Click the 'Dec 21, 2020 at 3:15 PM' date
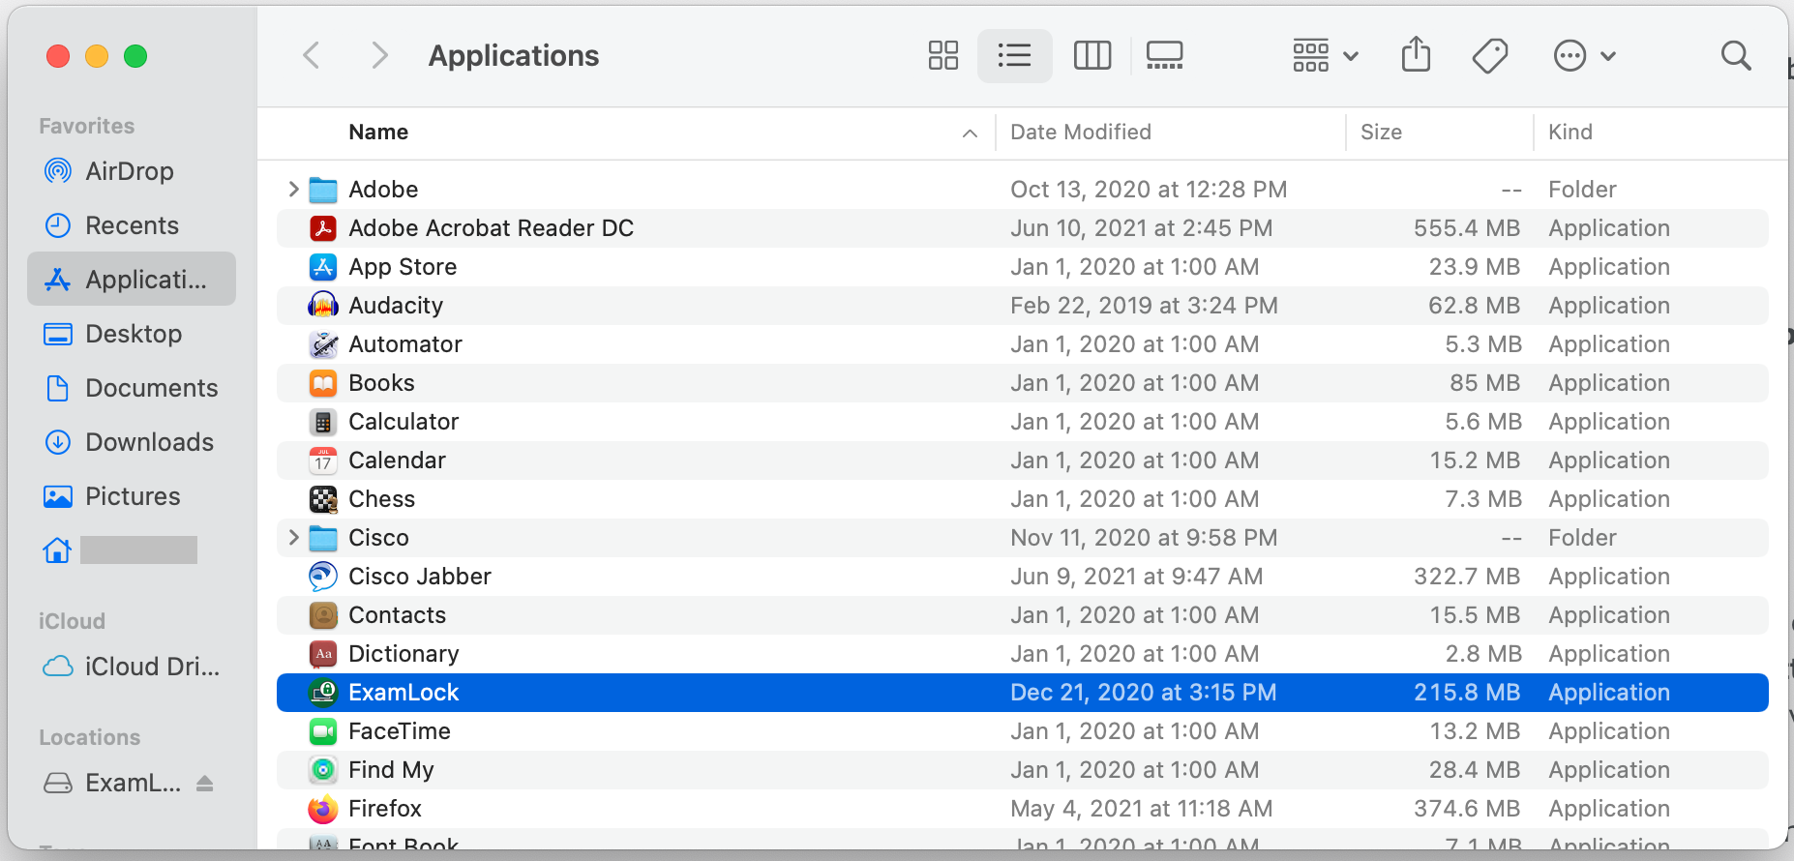This screenshot has height=861, width=1794. click(1144, 693)
